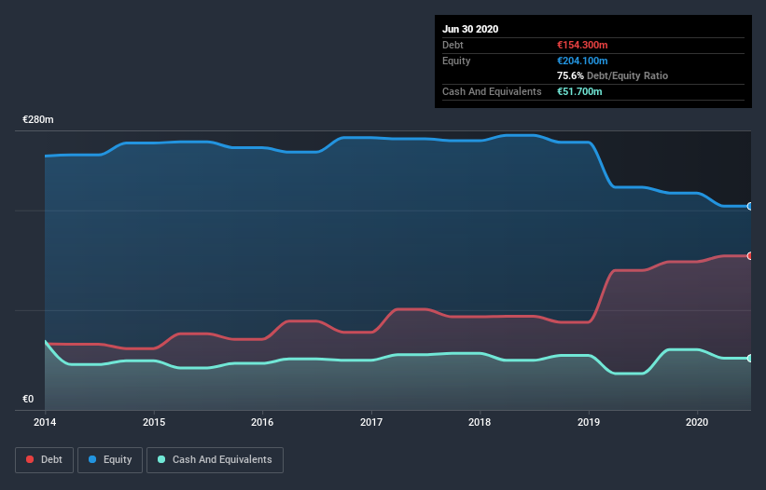Screen dimensions: 766x490
Task: Click the €204.100m equity value
Action: [582, 61]
